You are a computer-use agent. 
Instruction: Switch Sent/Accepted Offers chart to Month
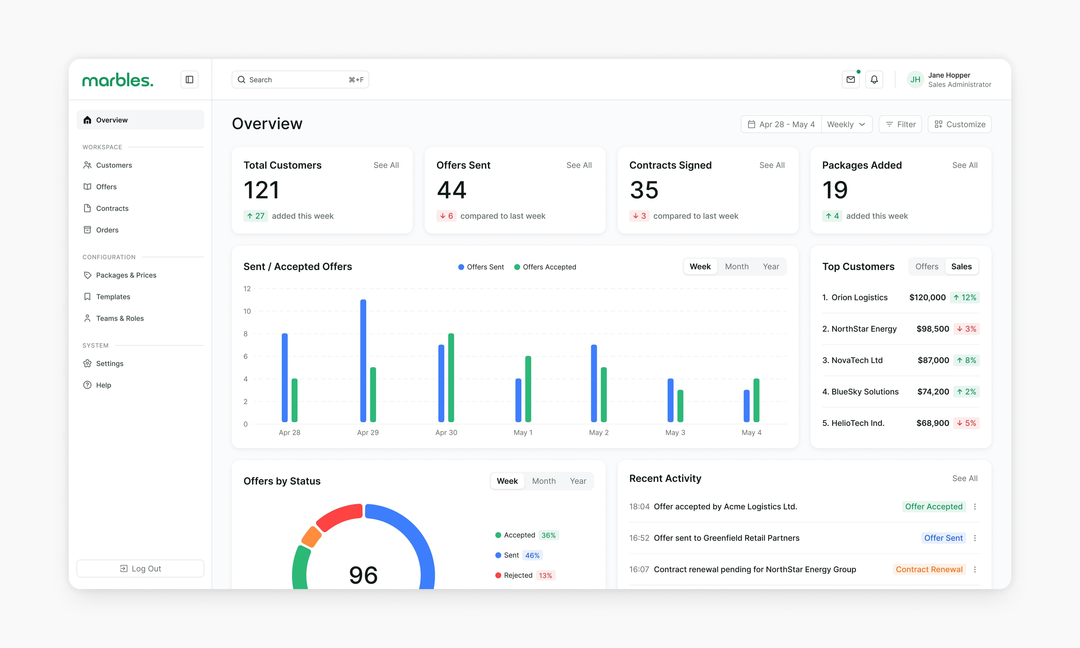pyautogui.click(x=737, y=266)
